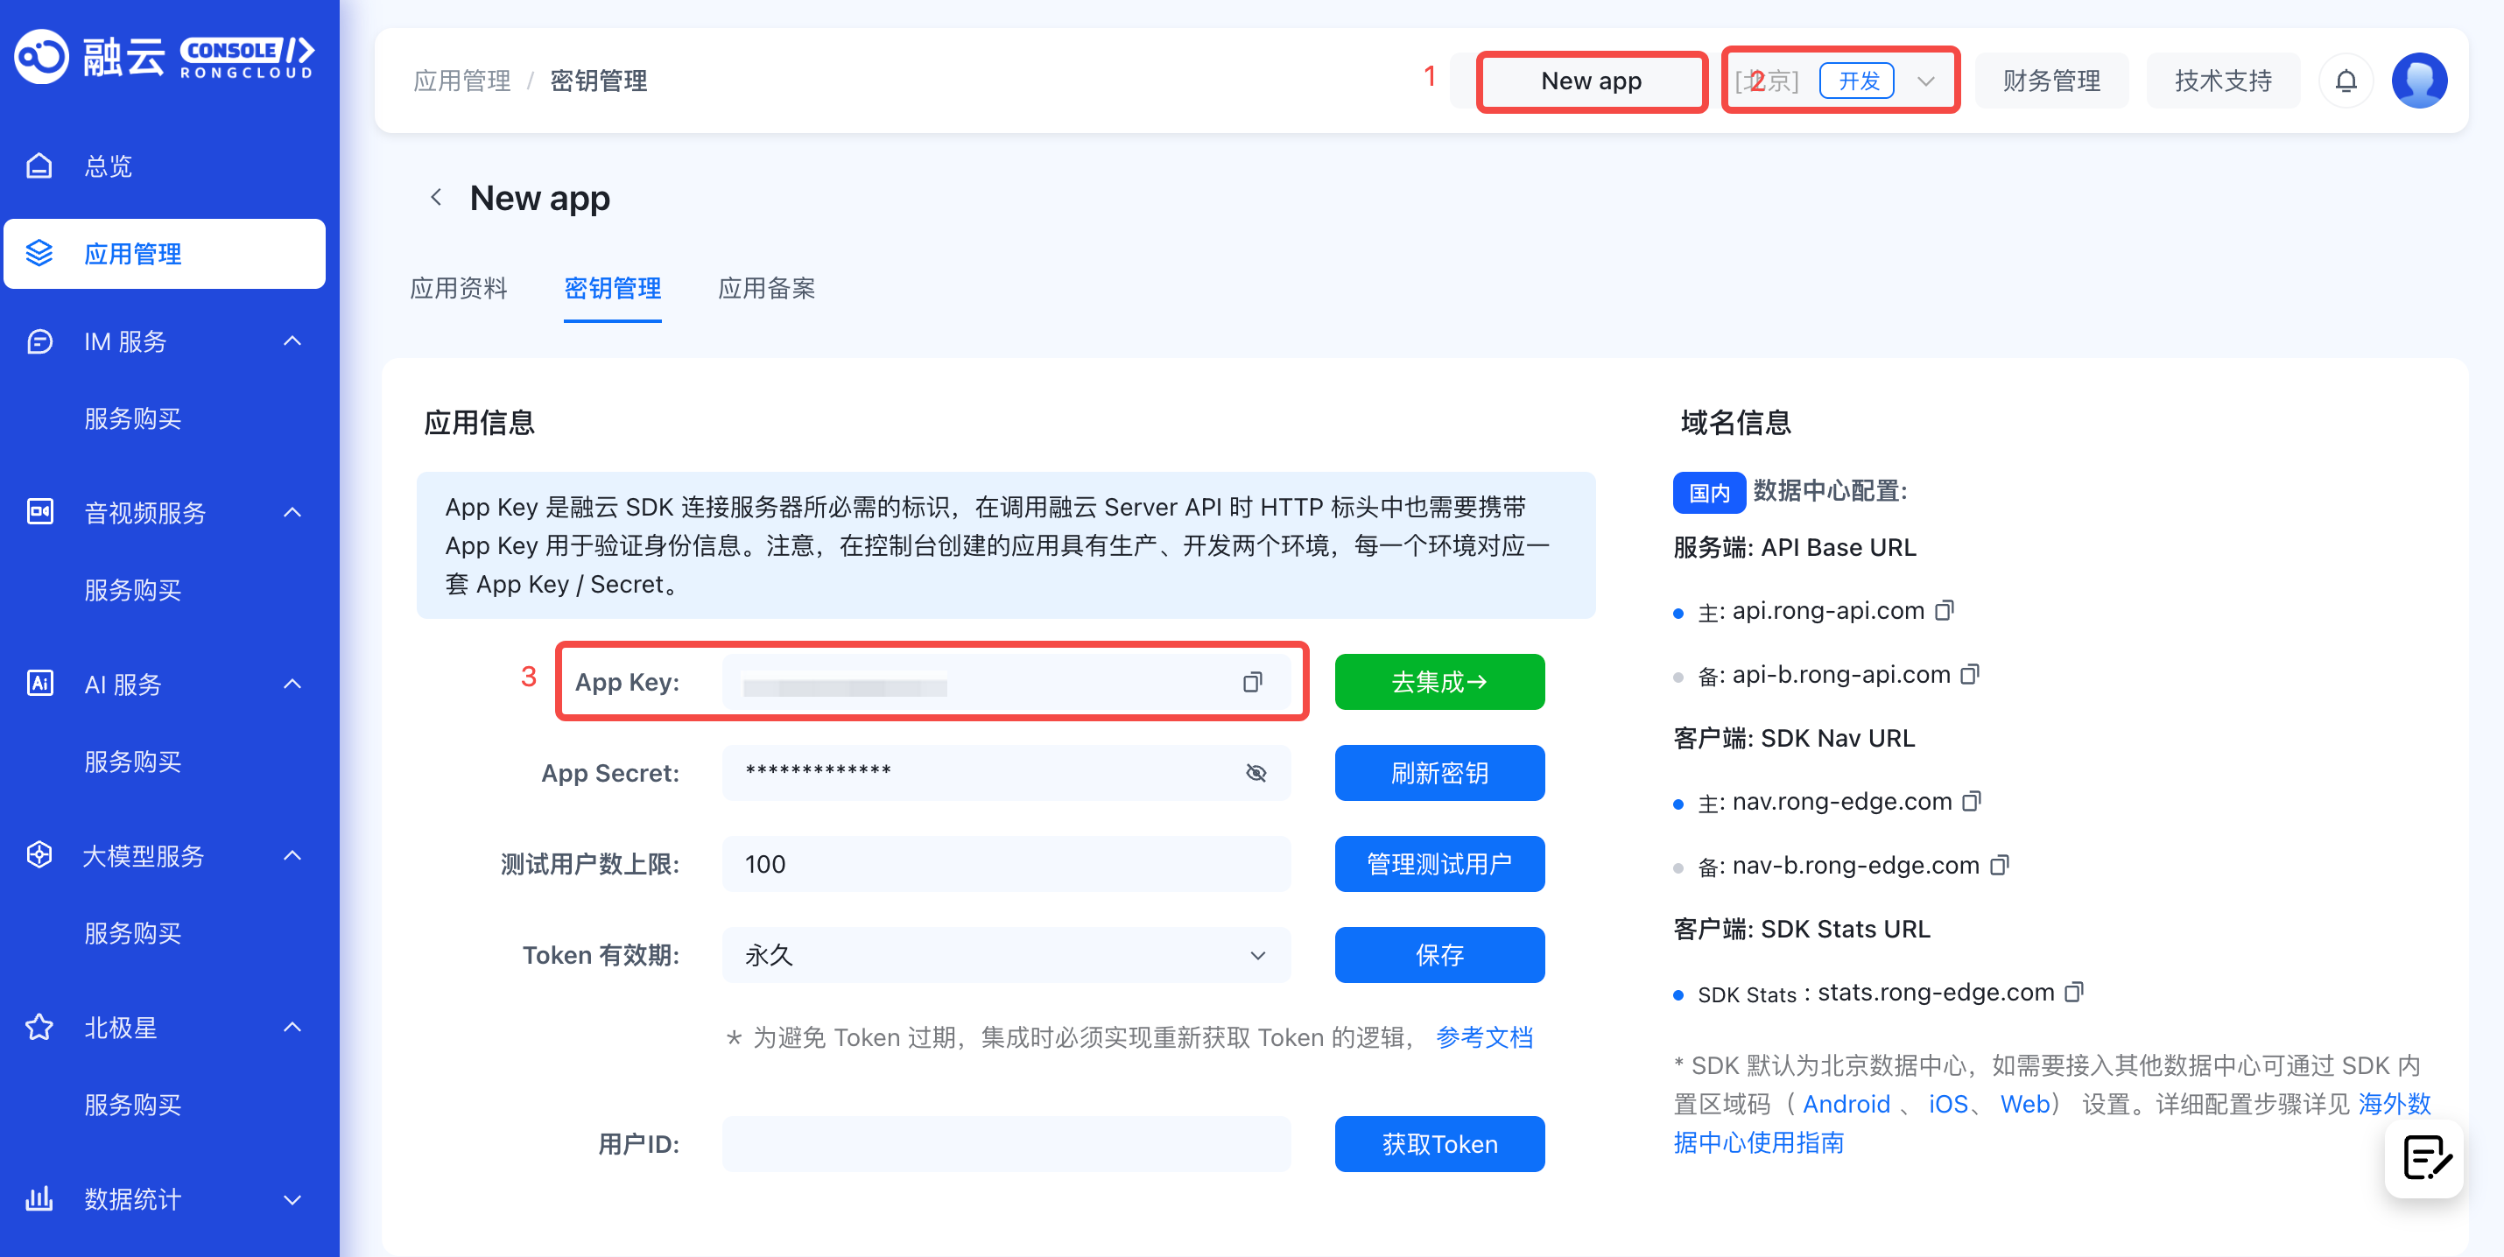Click the App Key value field

point(1006,683)
